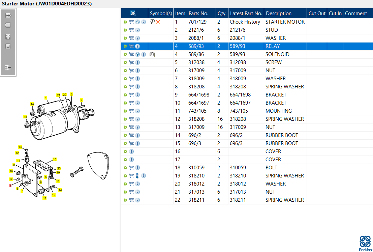
Task: Add STARTER MOTOR to cart
Action: tap(131, 22)
